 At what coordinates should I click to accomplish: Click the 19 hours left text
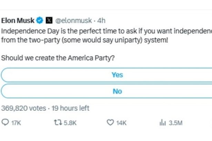click(x=70, y=108)
